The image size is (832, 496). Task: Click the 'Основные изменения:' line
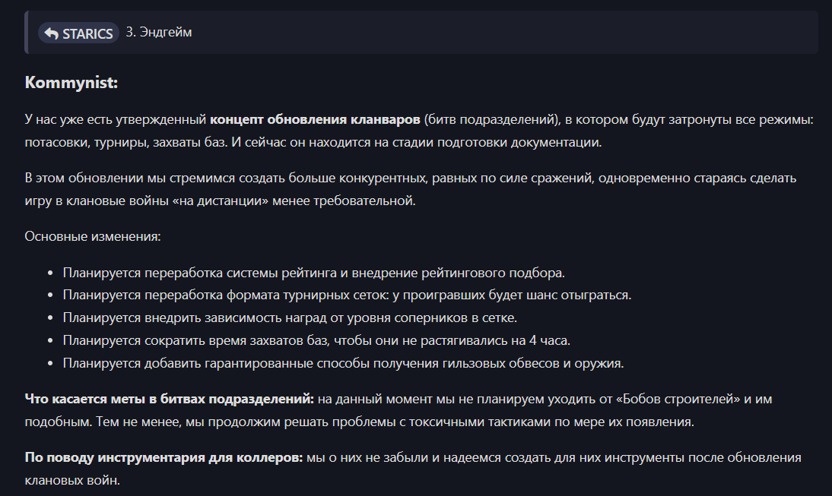coord(93,236)
